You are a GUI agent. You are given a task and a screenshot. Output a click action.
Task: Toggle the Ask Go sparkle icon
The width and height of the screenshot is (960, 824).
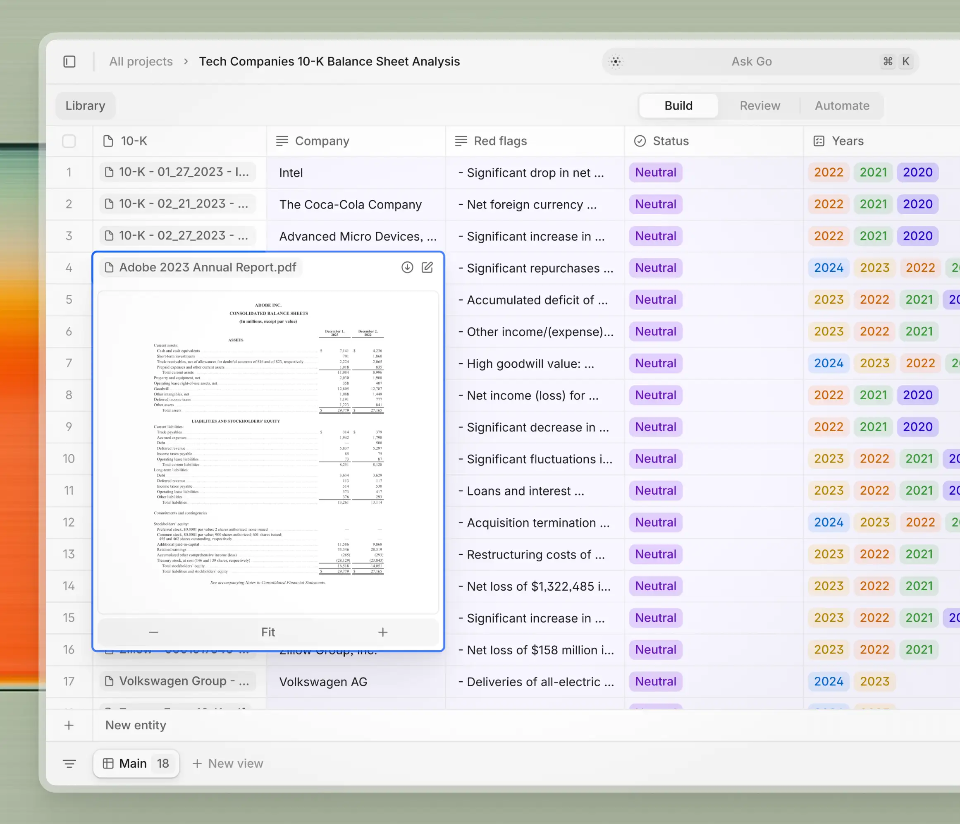click(615, 61)
